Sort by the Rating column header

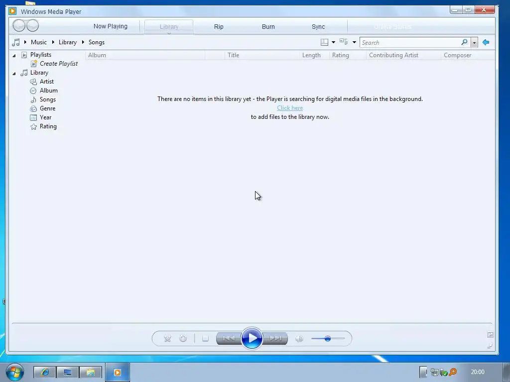(348, 55)
